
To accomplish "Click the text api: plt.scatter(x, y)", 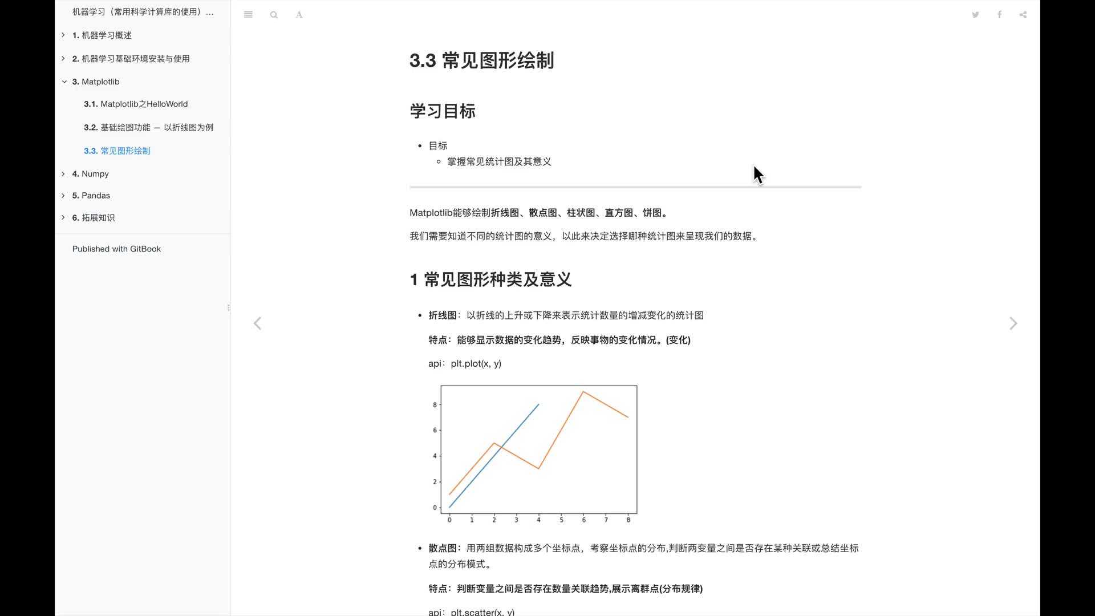I will pos(471,611).
